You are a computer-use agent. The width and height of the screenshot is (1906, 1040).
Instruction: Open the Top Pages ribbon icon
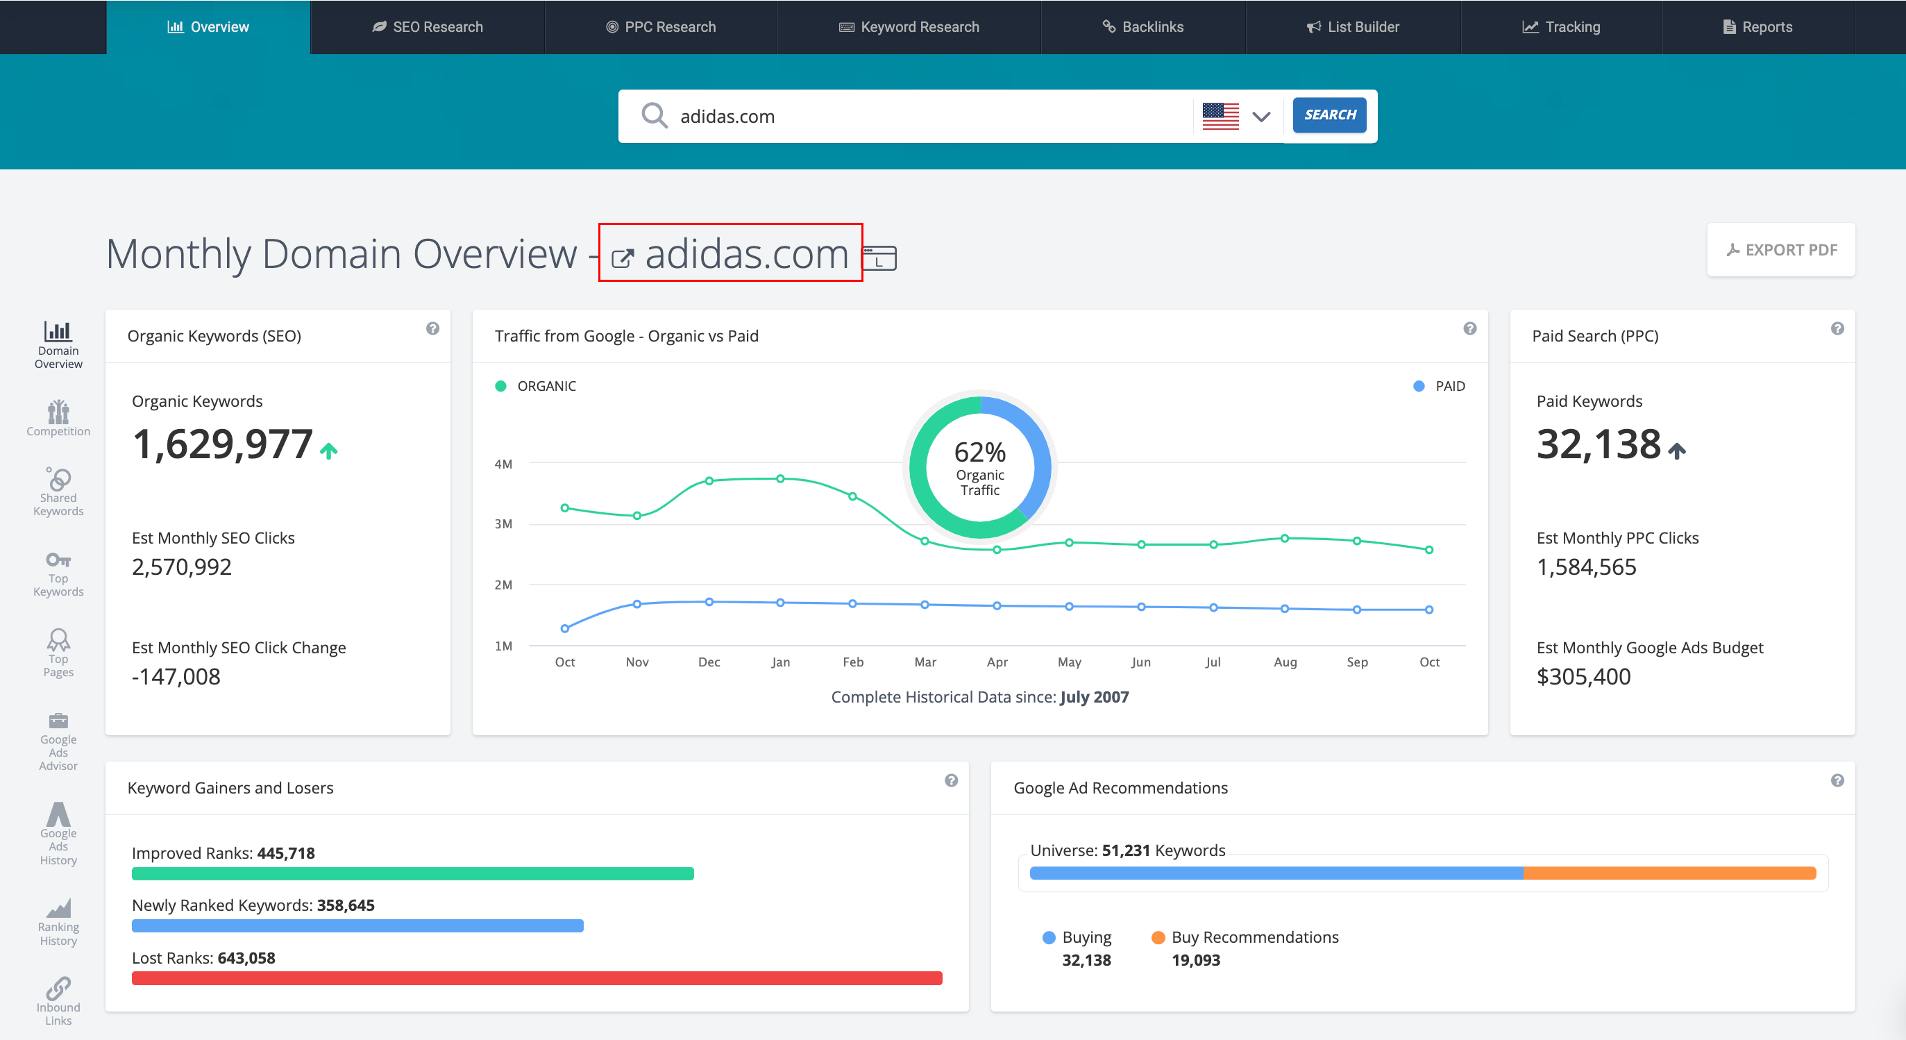pyautogui.click(x=58, y=639)
